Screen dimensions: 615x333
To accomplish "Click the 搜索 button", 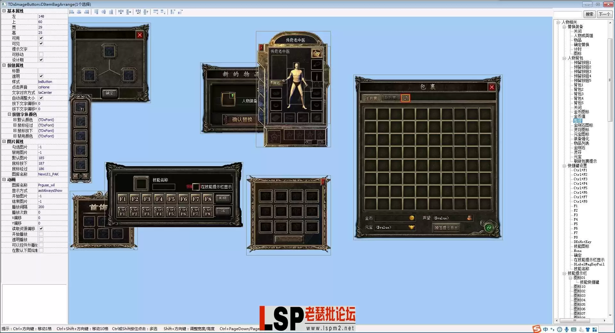I will (x=589, y=14).
